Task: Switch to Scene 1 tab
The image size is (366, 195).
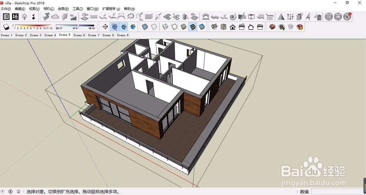Action: (x=7, y=35)
